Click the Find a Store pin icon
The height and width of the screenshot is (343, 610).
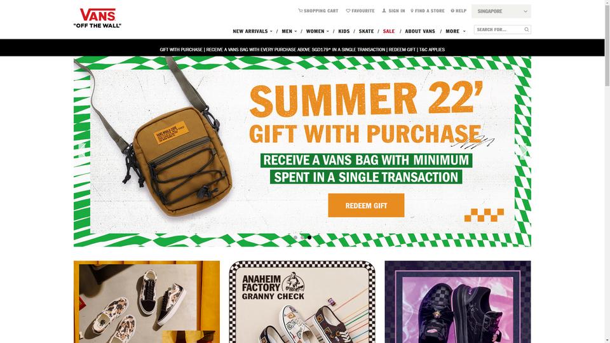412,11
